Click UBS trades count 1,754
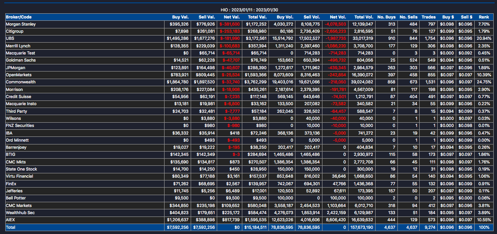The width and height of the screenshot is (497, 234). pyautogui.click(x=431, y=38)
